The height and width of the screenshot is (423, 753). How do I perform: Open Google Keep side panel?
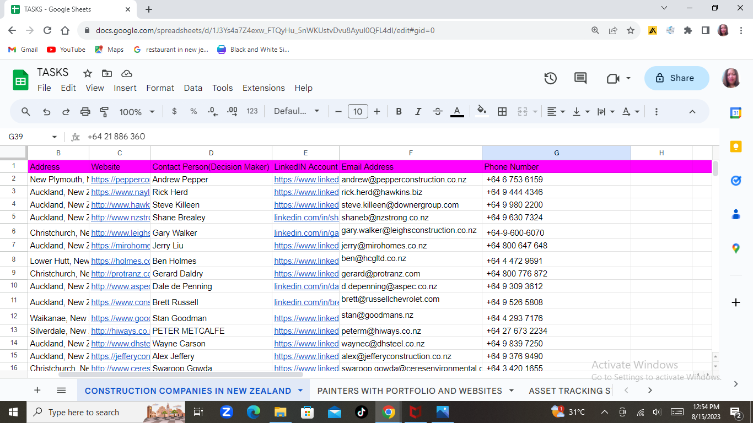[735, 146]
